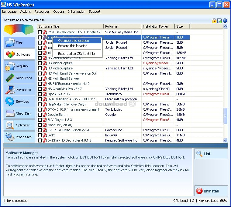Check the DVDx checkbox
The width and height of the screenshot is (231, 207).
40,135
